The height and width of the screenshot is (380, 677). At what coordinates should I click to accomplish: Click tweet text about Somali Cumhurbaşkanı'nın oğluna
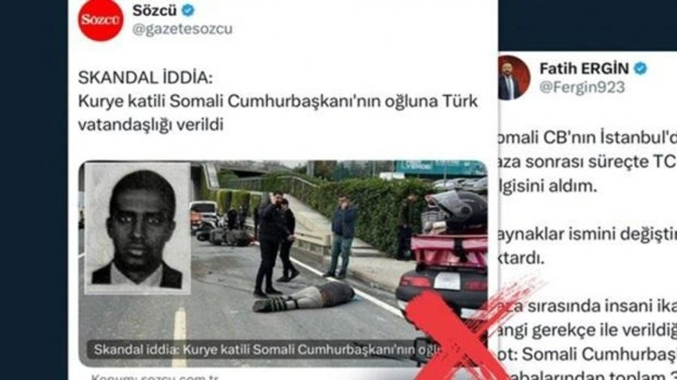[278, 113]
